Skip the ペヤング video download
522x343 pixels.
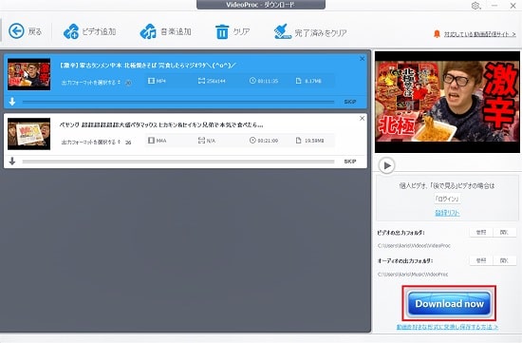[350, 162]
